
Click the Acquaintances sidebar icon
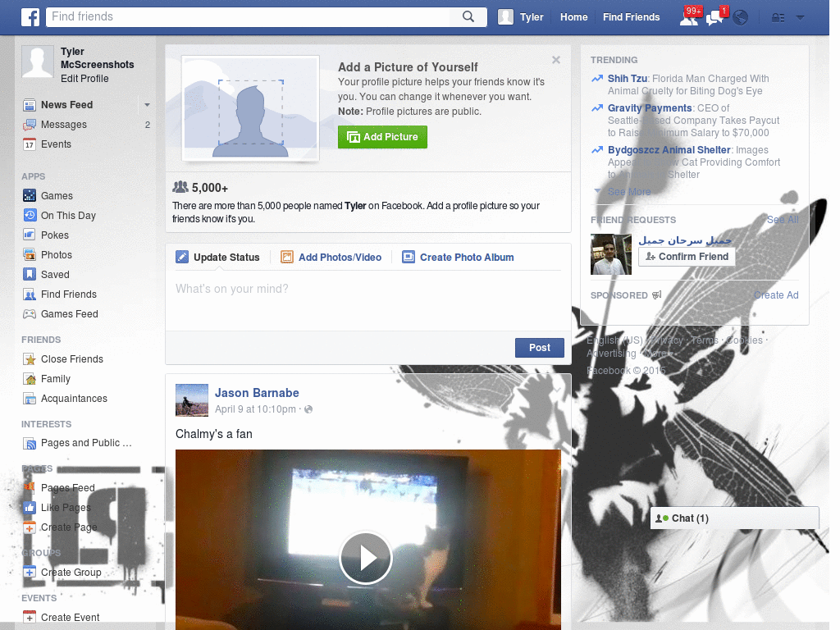click(x=30, y=399)
